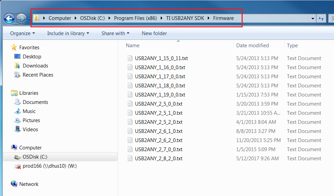This screenshot has height=196, width=334.
Task: Sort files by the Name column
Action: click(x=133, y=46)
